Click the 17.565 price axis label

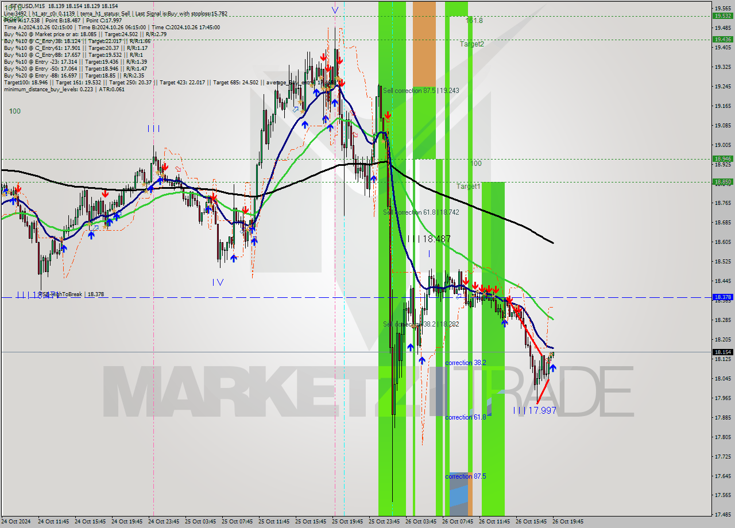tap(722, 495)
